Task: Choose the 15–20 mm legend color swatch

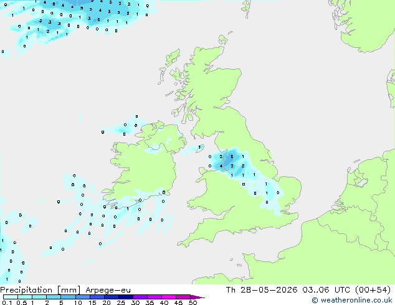Action: [97, 297]
